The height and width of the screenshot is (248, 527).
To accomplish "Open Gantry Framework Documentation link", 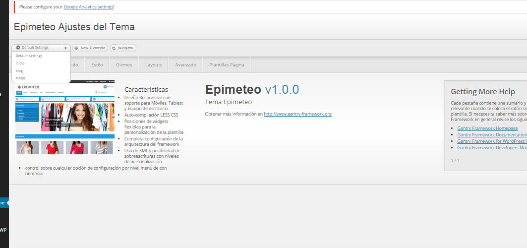I will (x=492, y=135).
